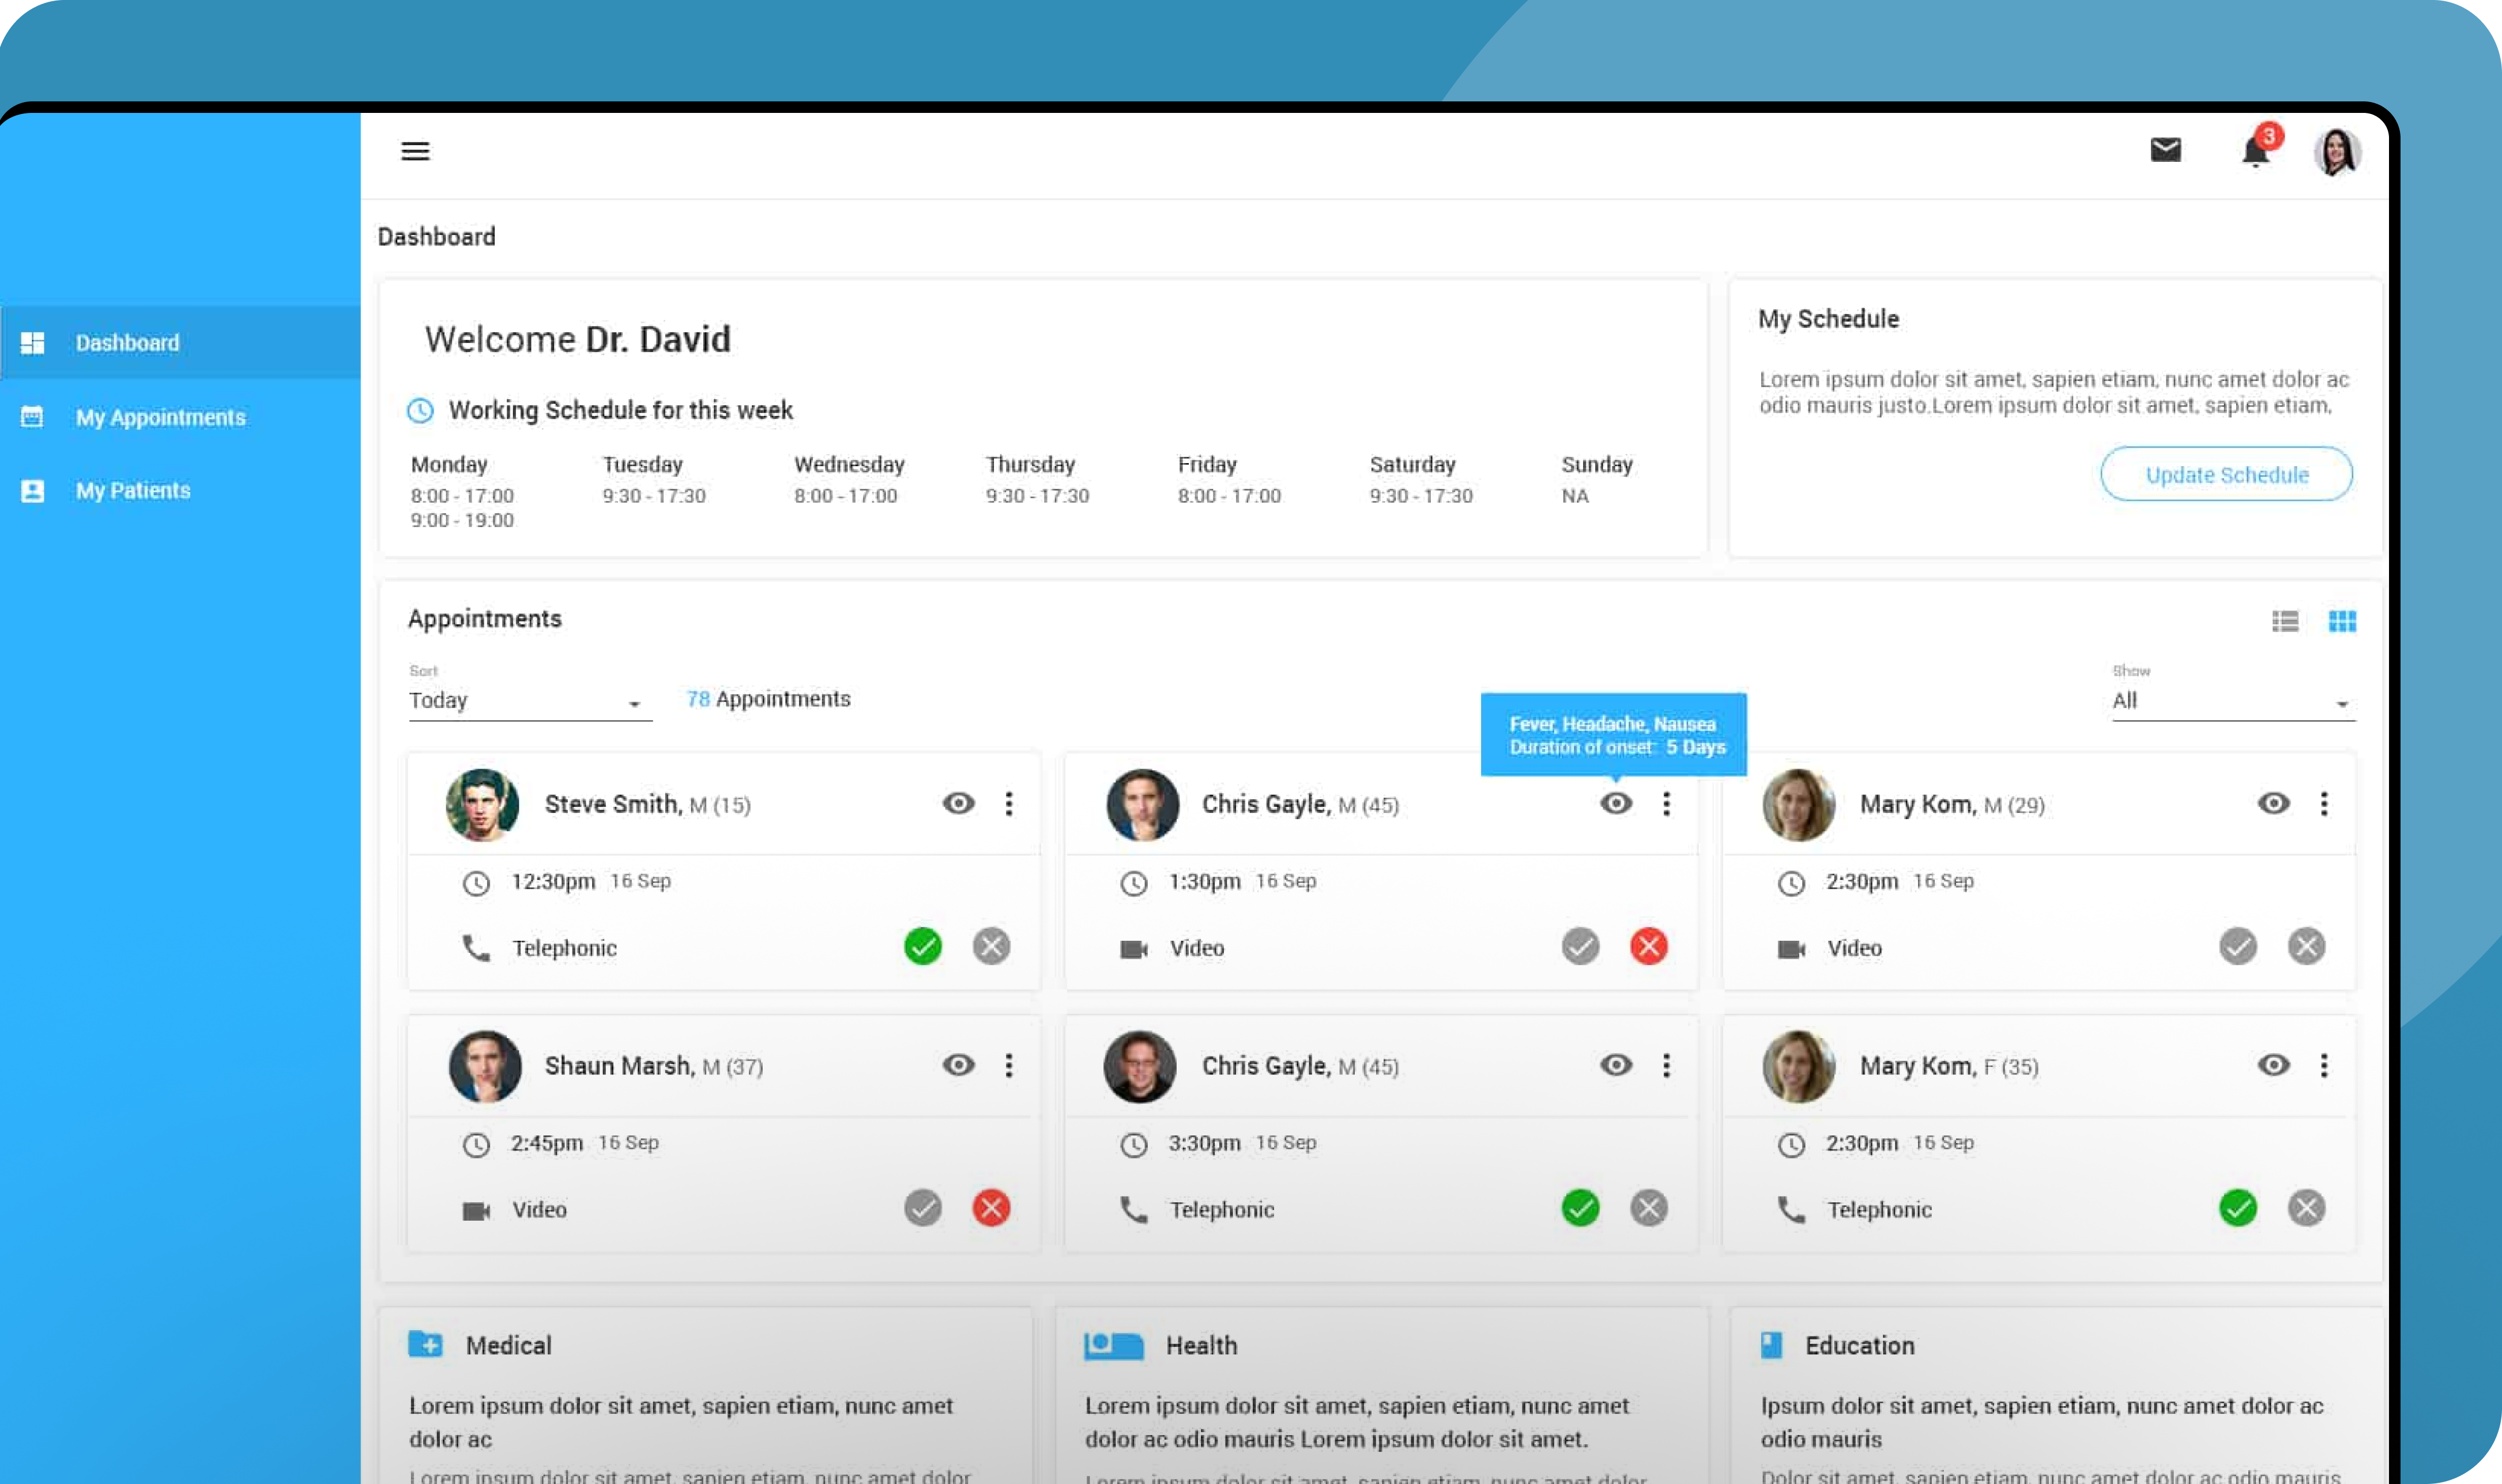This screenshot has height=1484, width=2502.
Task: Open the notification bell with badge
Action: 2255,152
